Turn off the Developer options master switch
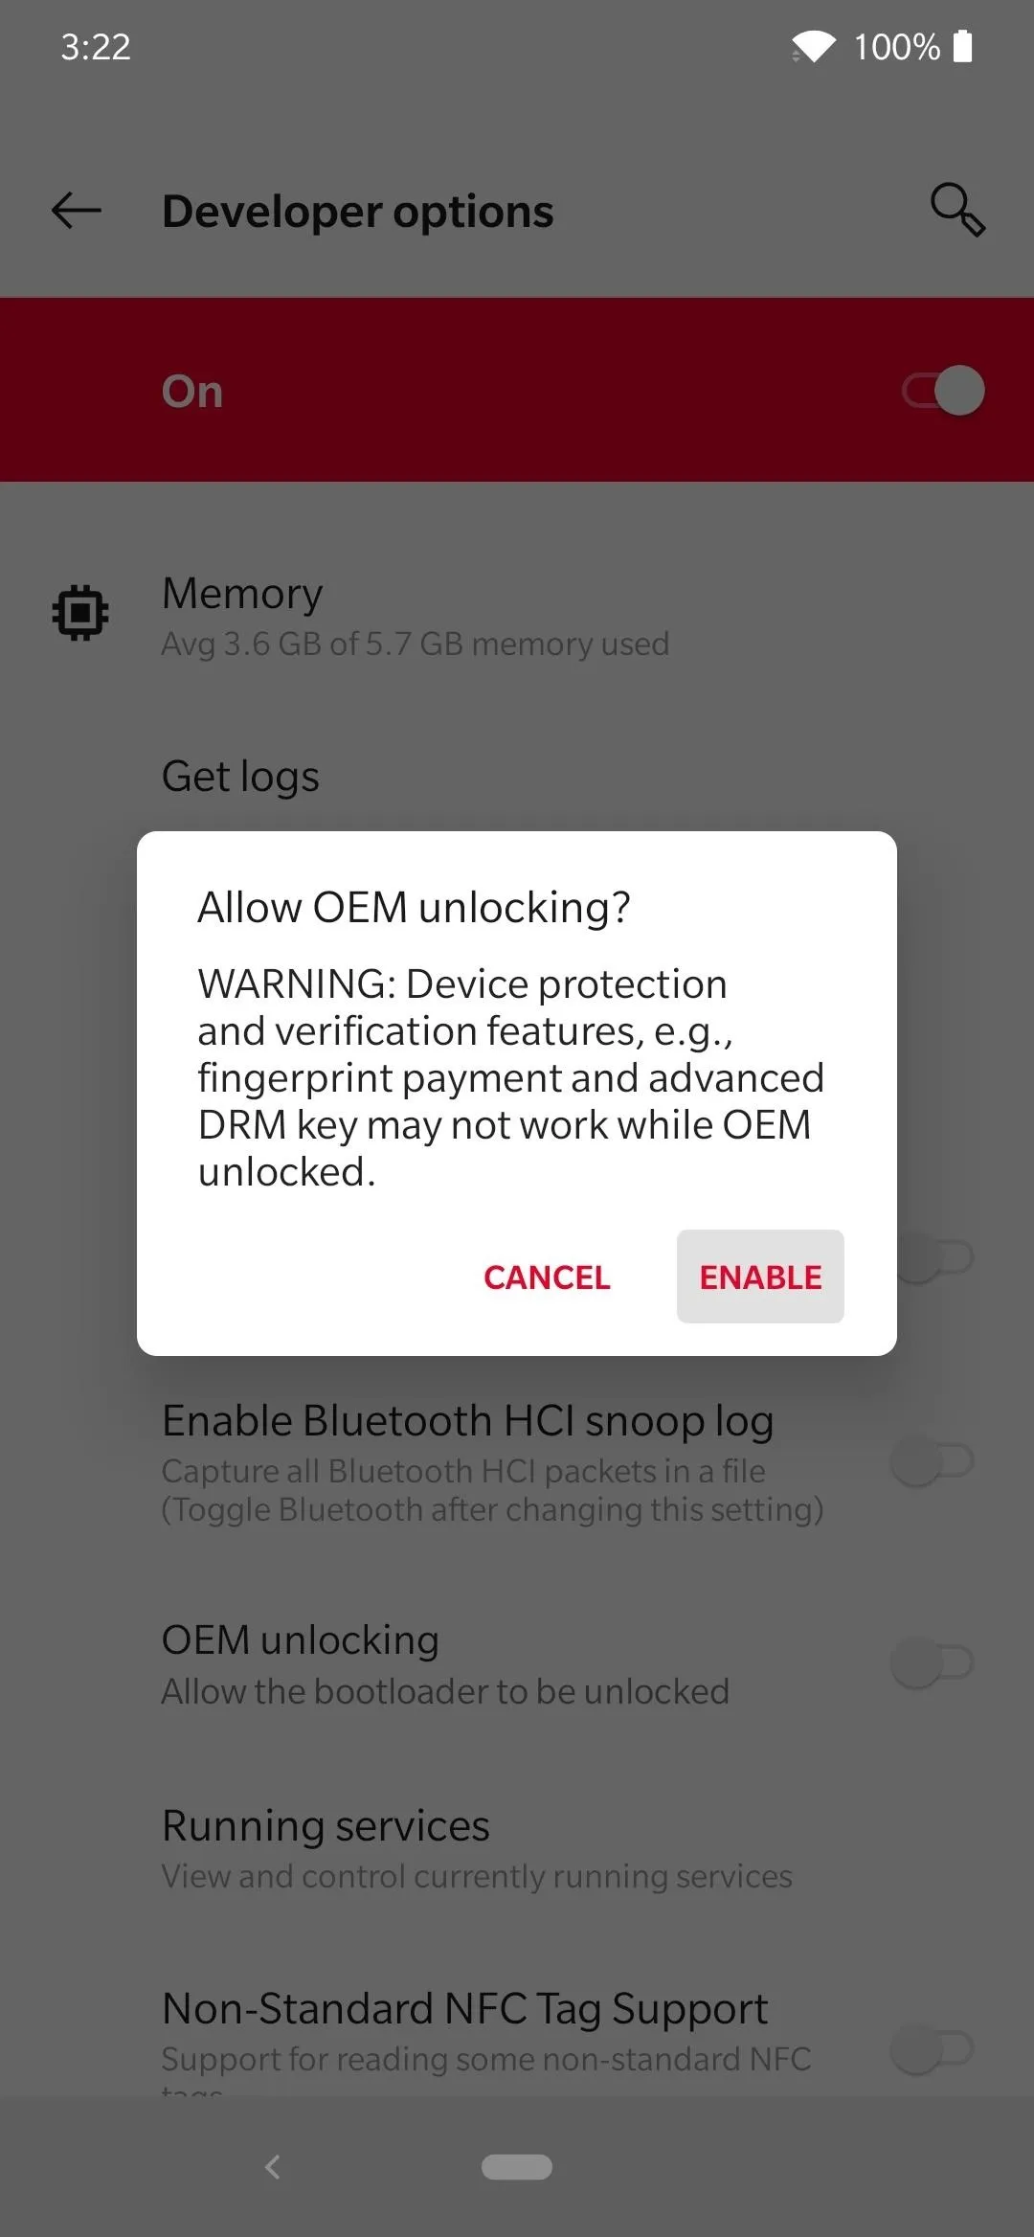This screenshot has height=2237, width=1034. [x=944, y=391]
